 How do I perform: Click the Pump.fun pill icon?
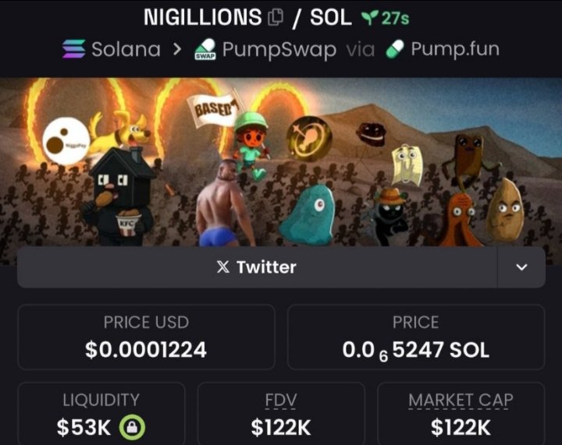395,49
